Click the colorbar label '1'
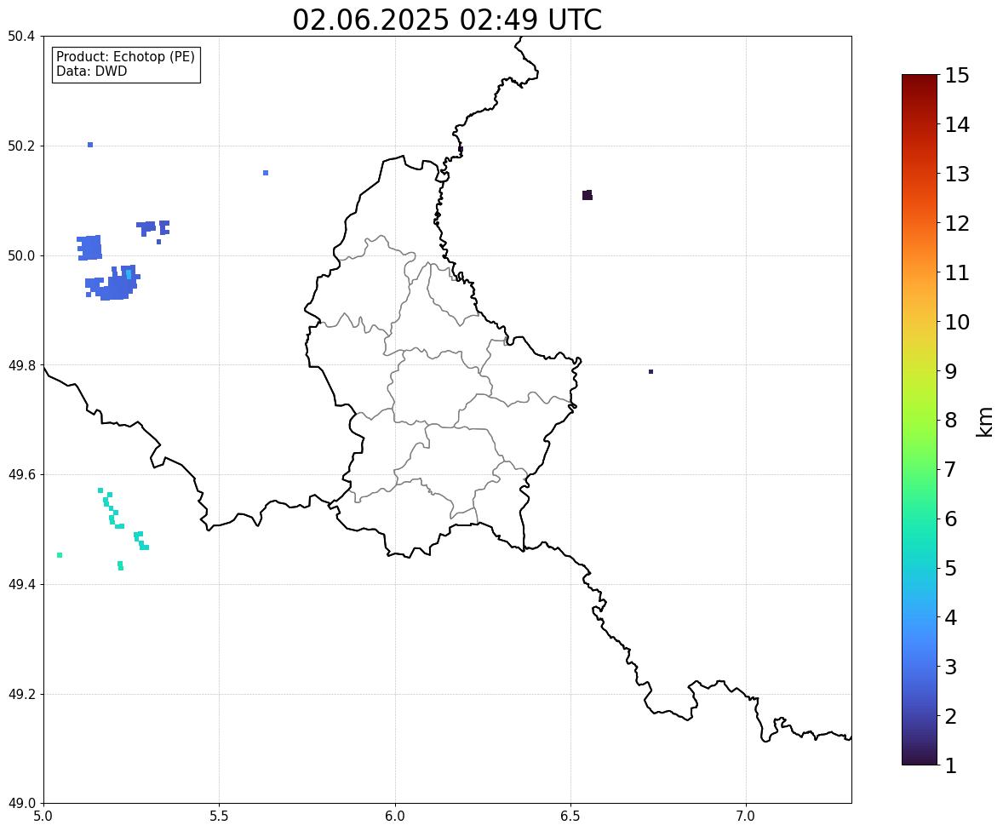The width and height of the screenshot is (1003, 831). tap(951, 765)
